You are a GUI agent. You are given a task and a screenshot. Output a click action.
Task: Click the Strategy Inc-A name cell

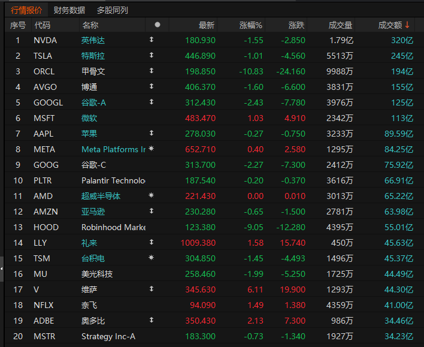pos(108,336)
